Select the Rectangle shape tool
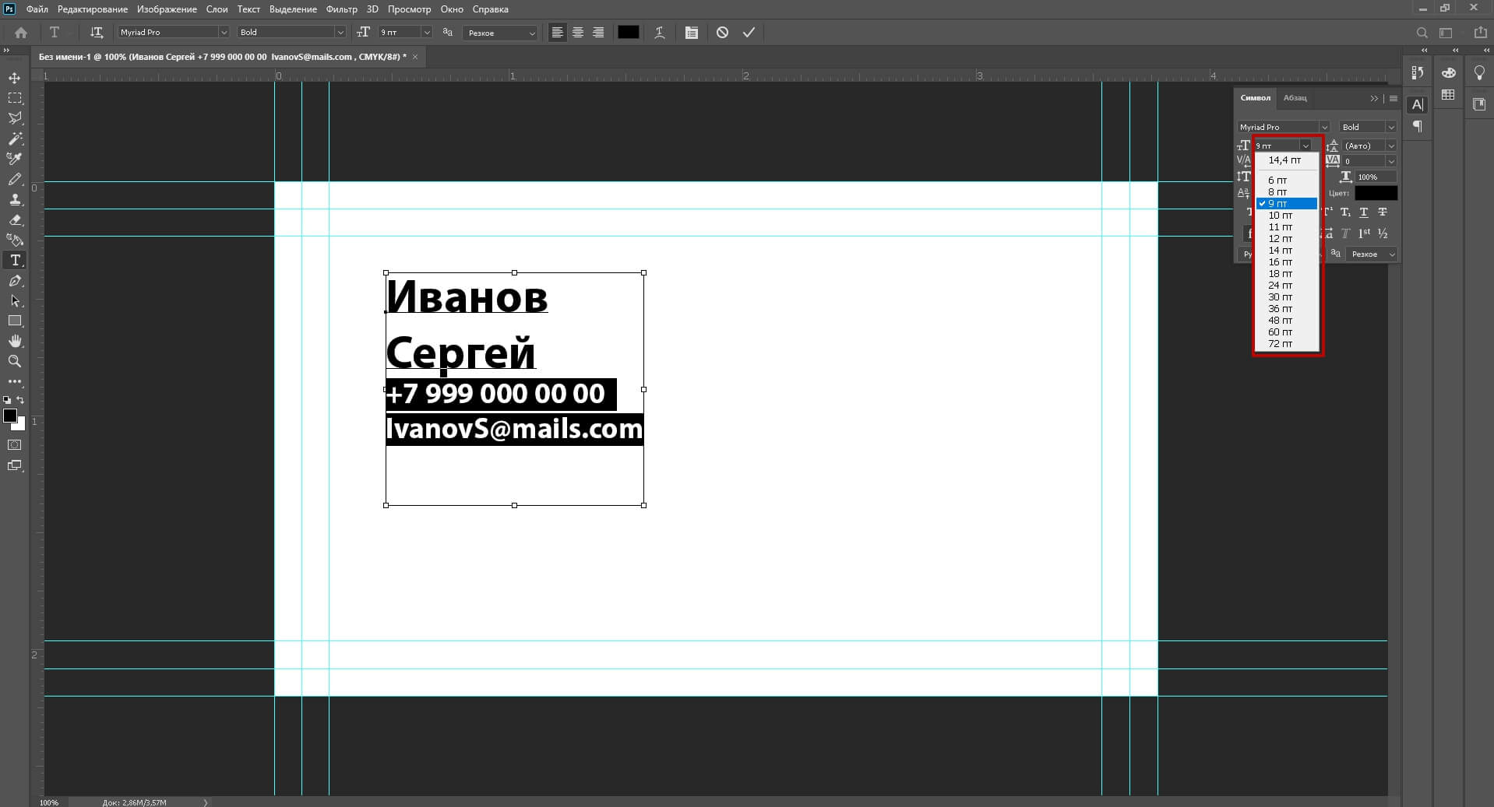Image resolution: width=1494 pixels, height=807 pixels. 15,321
